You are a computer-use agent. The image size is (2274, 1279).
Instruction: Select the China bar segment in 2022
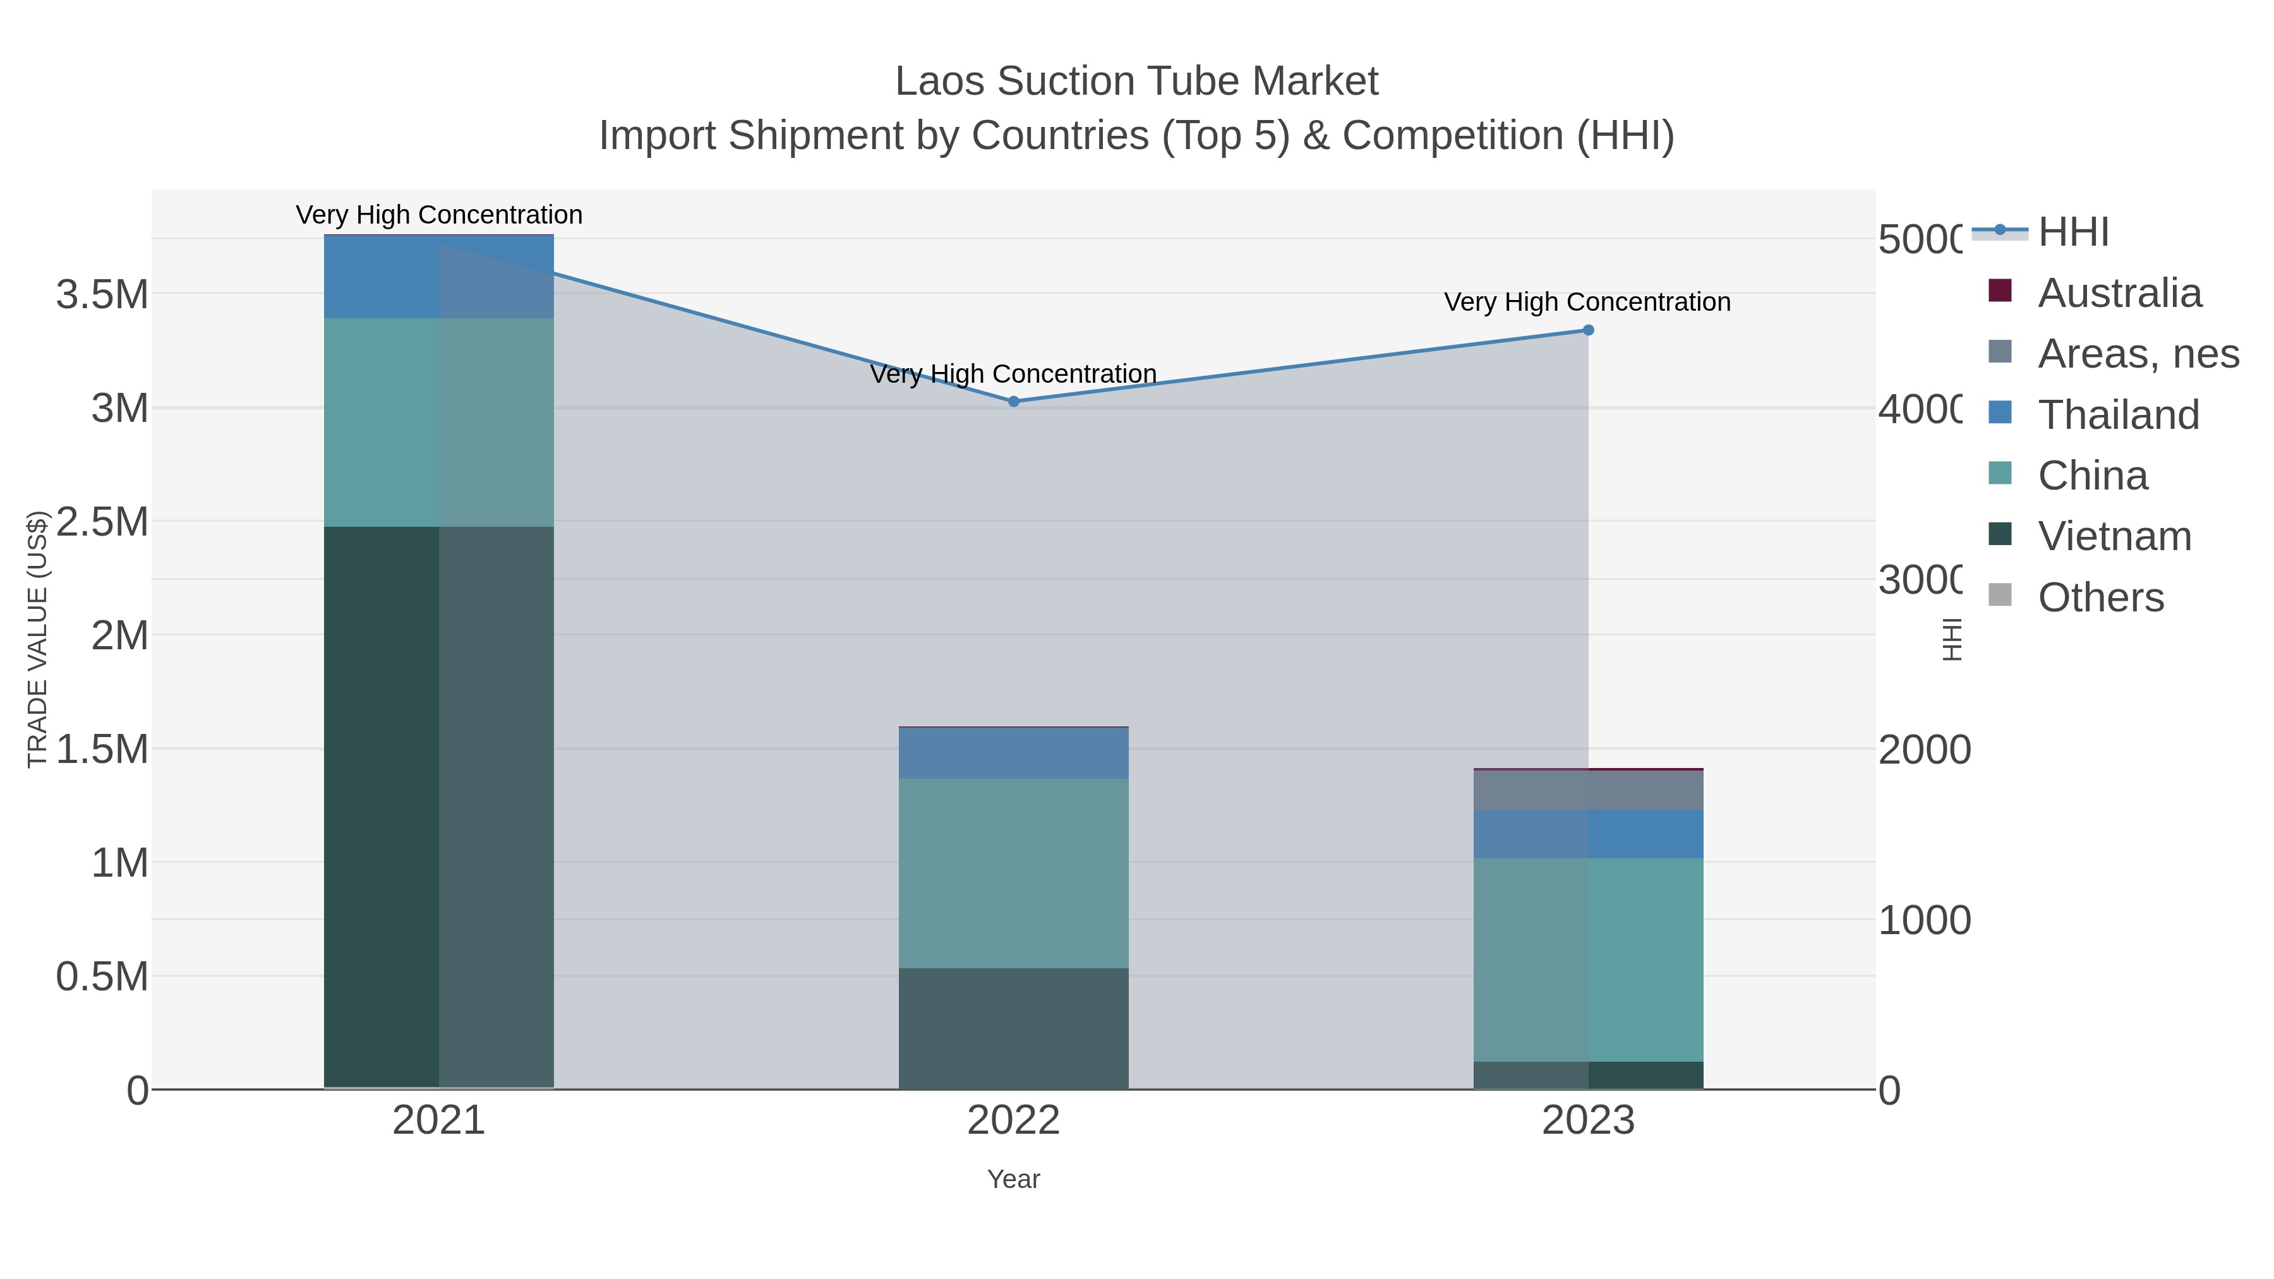pos(1013,874)
